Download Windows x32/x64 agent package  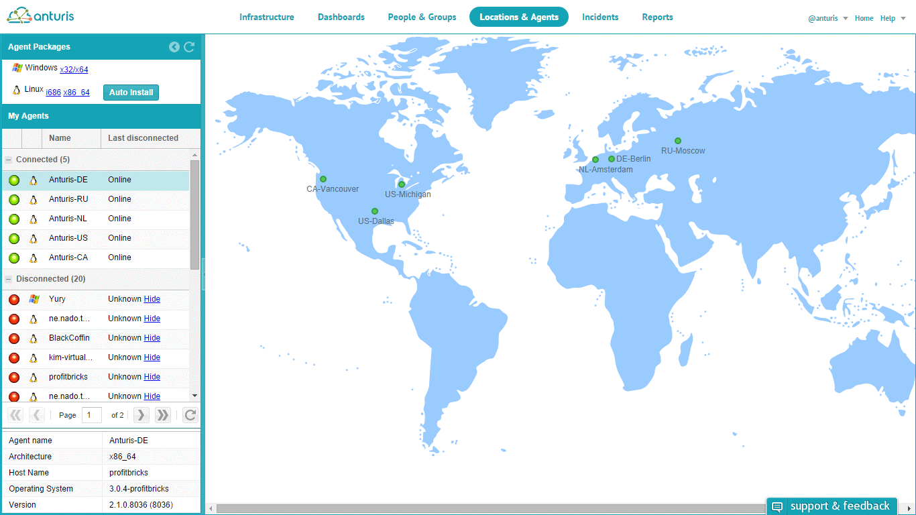pyautogui.click(x=74, y=69)
